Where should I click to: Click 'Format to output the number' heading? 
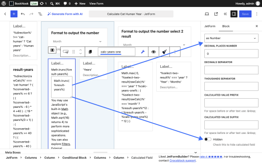coord(75,33)
